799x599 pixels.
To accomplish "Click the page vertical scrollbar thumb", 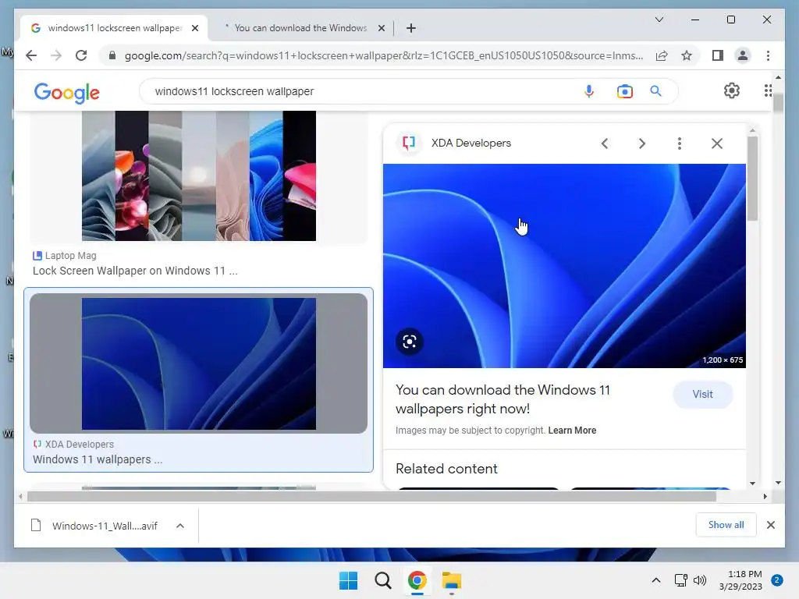I will 778,104.
